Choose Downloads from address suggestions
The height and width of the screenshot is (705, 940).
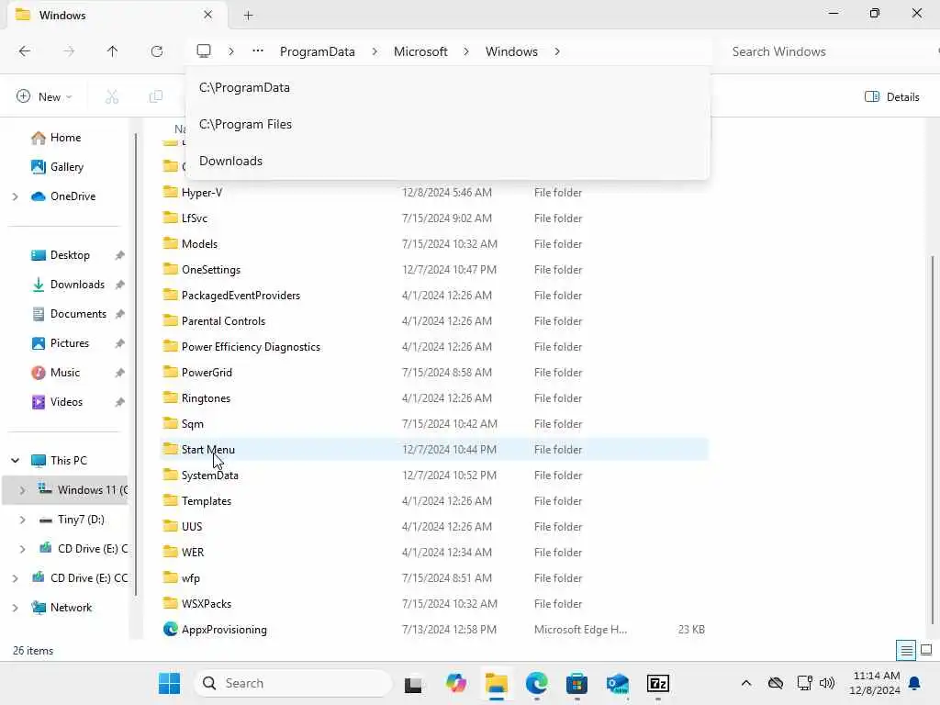click(x=447, y=161)
